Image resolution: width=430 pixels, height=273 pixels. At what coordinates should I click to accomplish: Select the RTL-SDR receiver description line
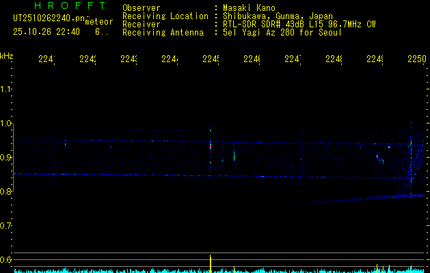pos(299,24)
